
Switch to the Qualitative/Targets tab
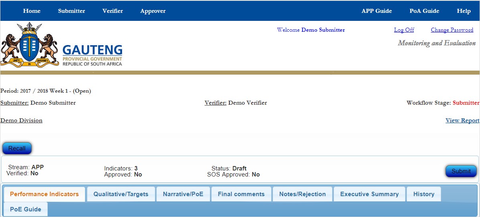pyautogui.click(x=121, y=194)
